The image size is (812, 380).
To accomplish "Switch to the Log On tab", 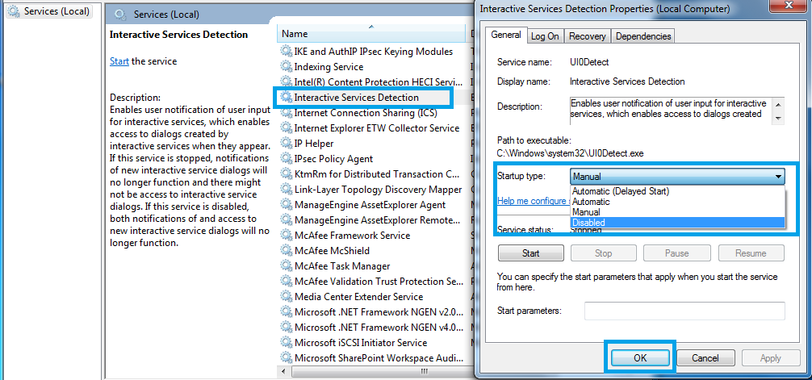I will pos(545,36).
